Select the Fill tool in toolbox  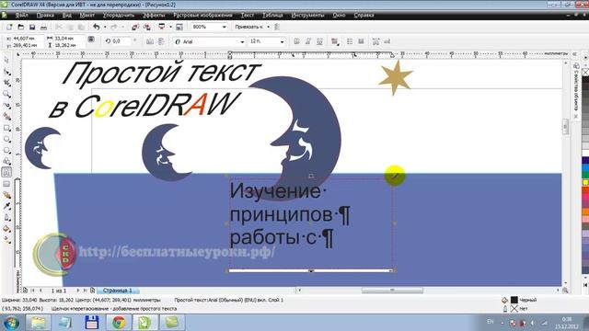coord(6,229)
